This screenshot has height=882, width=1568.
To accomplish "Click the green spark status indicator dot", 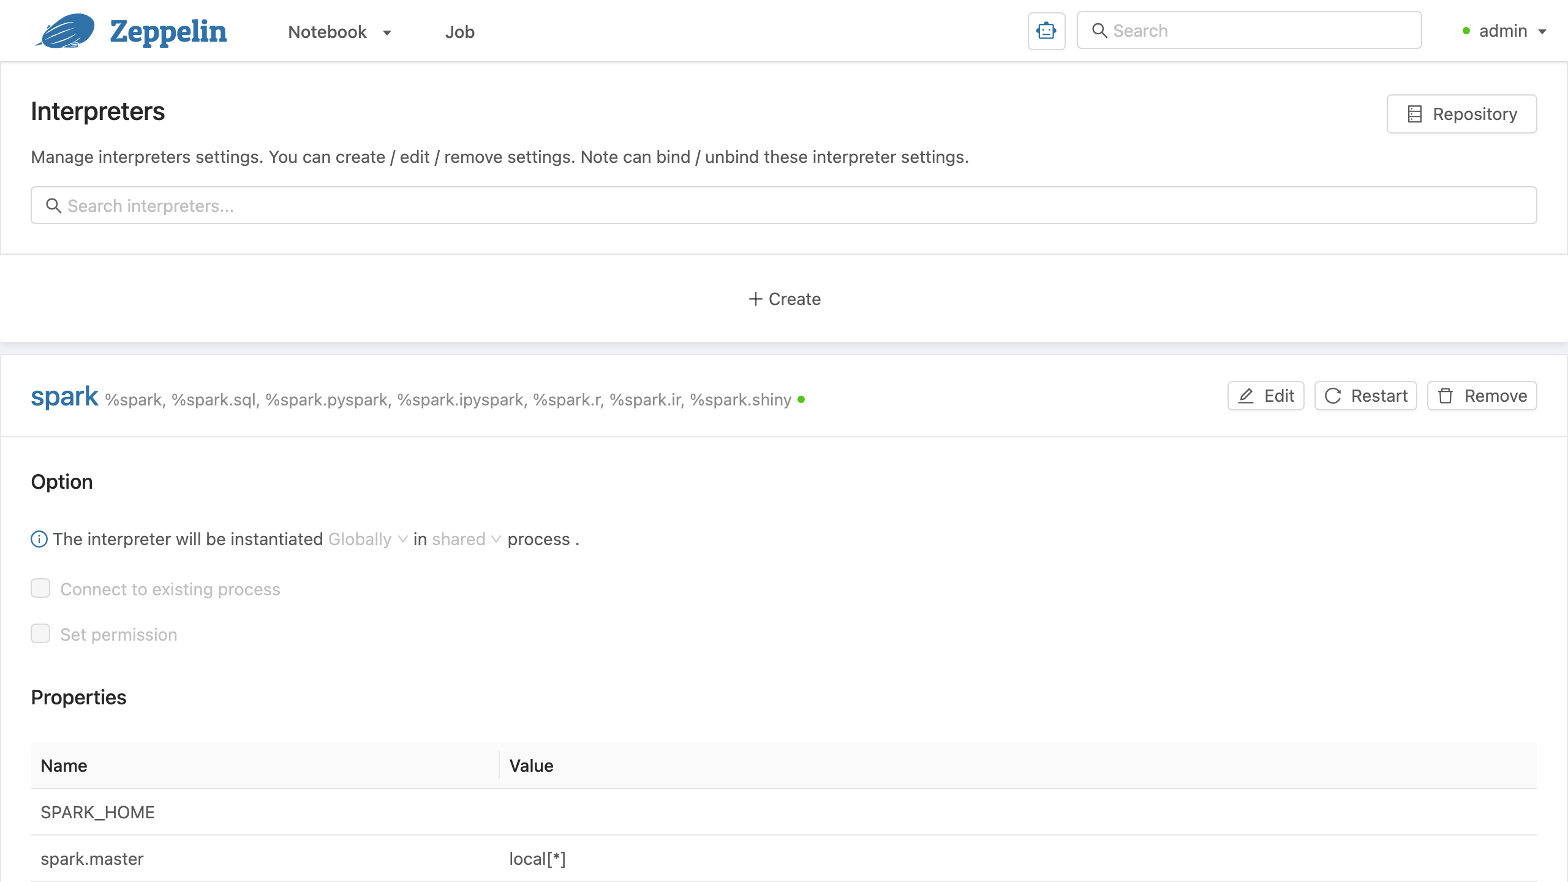I will tap(801, 400).
